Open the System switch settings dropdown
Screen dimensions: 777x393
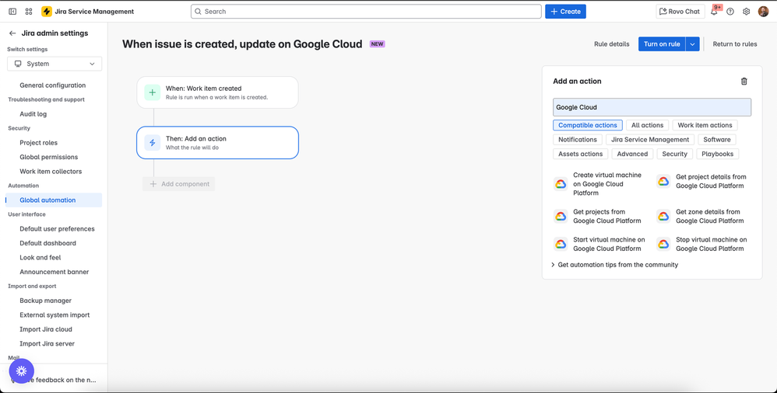click(x=54, y=64)
